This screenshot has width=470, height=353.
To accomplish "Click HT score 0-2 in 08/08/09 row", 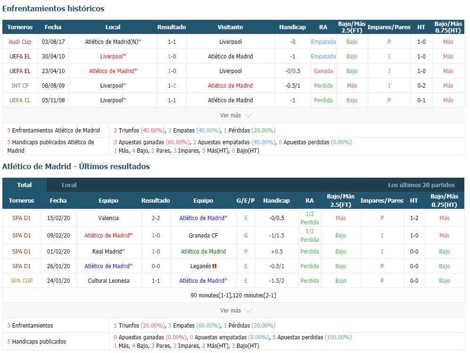I will click(421, 86).
